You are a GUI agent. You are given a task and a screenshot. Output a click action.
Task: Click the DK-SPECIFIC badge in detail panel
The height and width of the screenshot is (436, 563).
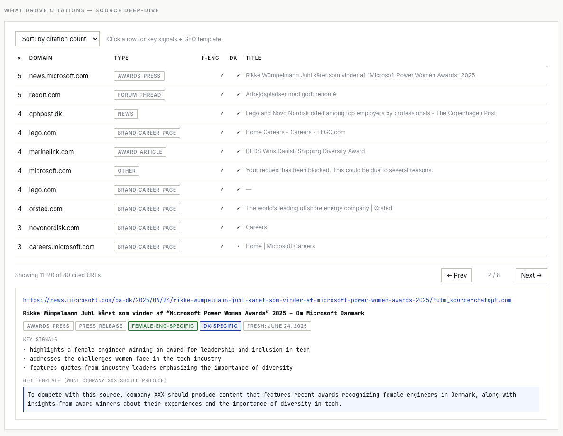[x=221, y=326]
